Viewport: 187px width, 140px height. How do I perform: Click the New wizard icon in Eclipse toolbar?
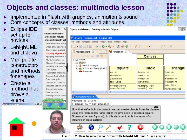[x=74, y=47]
